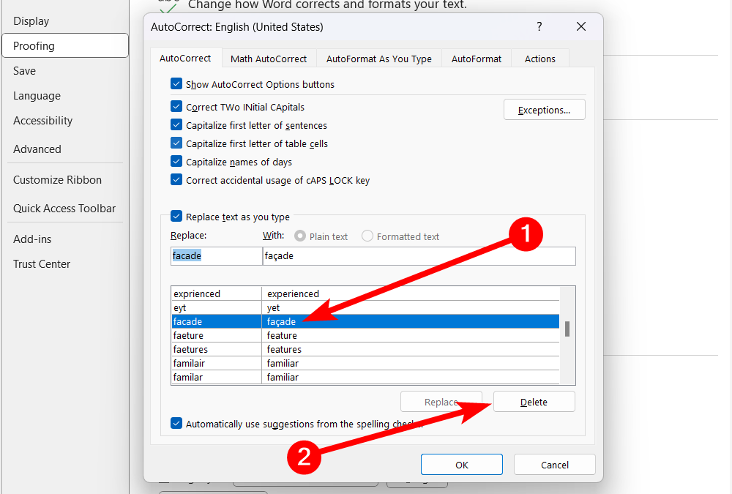Click the 'features' replacement cell
The width and height of the screenshot is (732, 494).
[x=411, y=349]
